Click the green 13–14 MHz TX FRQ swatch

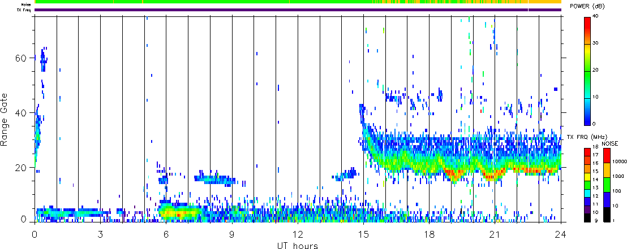point(587,185)
